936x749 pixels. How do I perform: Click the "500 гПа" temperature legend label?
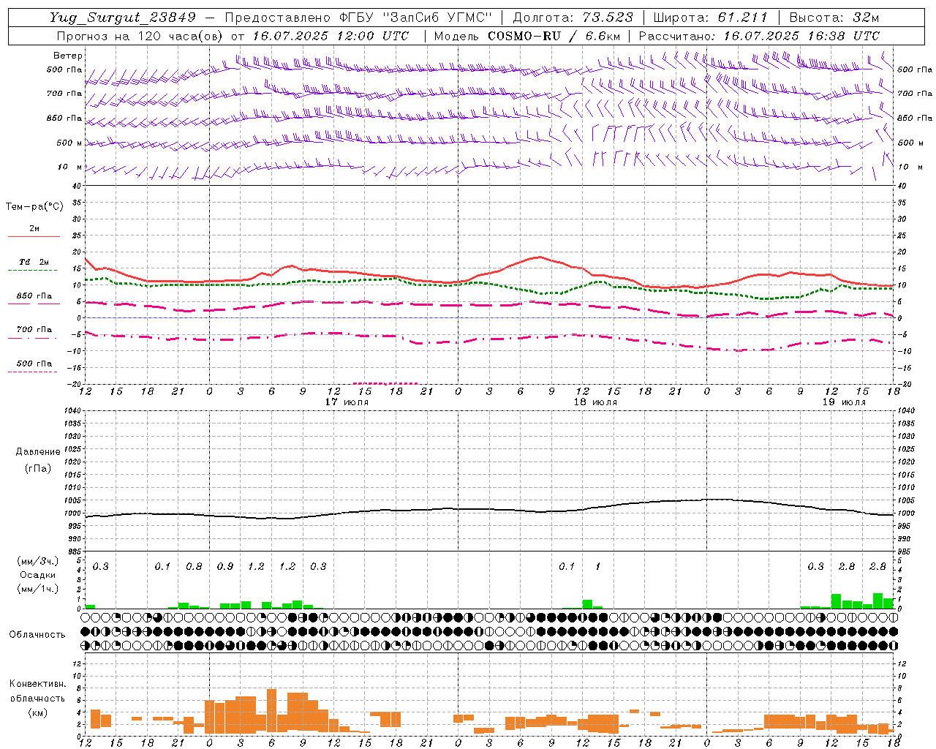point(34,364)
